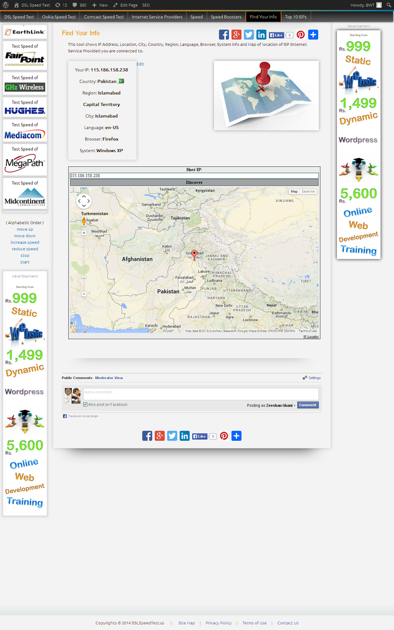
Task: Open Internet Service Providers nav tab
Action: coord(157,17)
